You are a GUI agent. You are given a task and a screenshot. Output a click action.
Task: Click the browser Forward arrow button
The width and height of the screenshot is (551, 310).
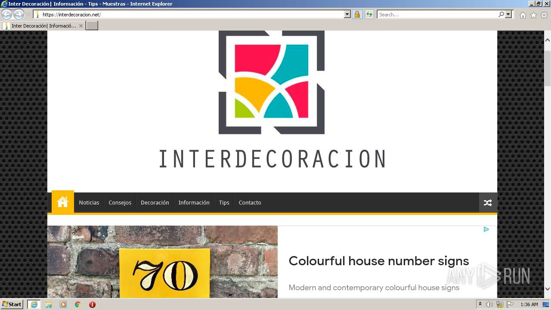point(19,14)
